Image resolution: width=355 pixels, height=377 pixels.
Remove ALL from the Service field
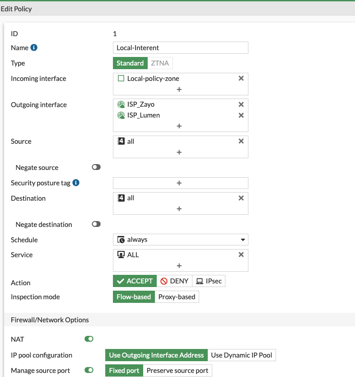pos(241,254)
